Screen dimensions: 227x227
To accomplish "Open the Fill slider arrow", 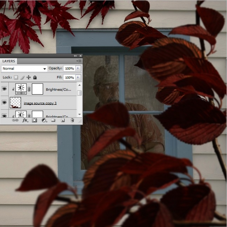I will pos(78,78).
